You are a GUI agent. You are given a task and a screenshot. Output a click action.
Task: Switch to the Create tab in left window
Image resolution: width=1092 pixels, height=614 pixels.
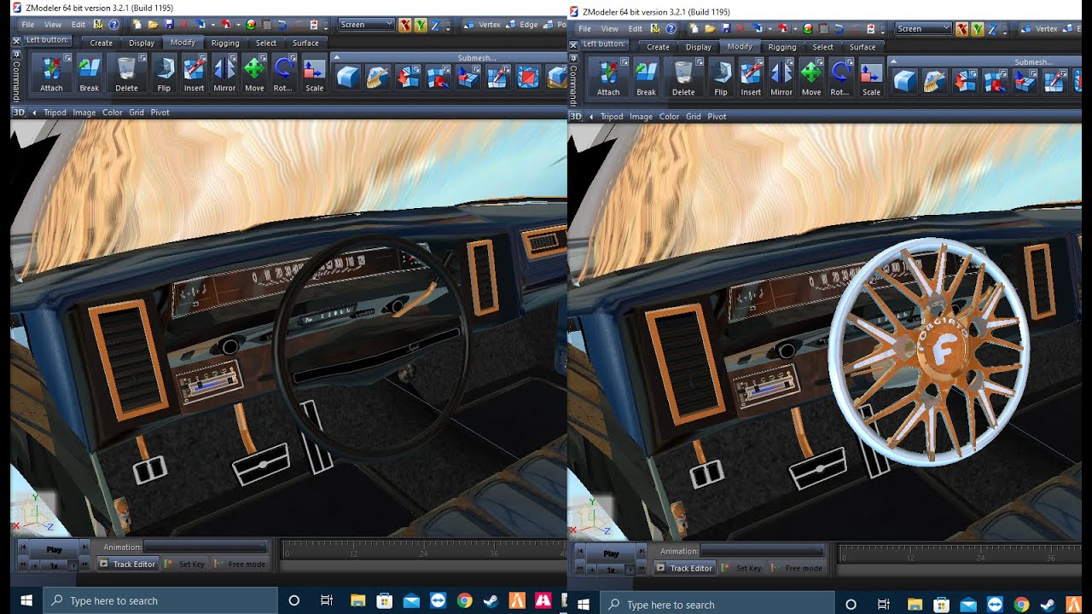point(101,43)
